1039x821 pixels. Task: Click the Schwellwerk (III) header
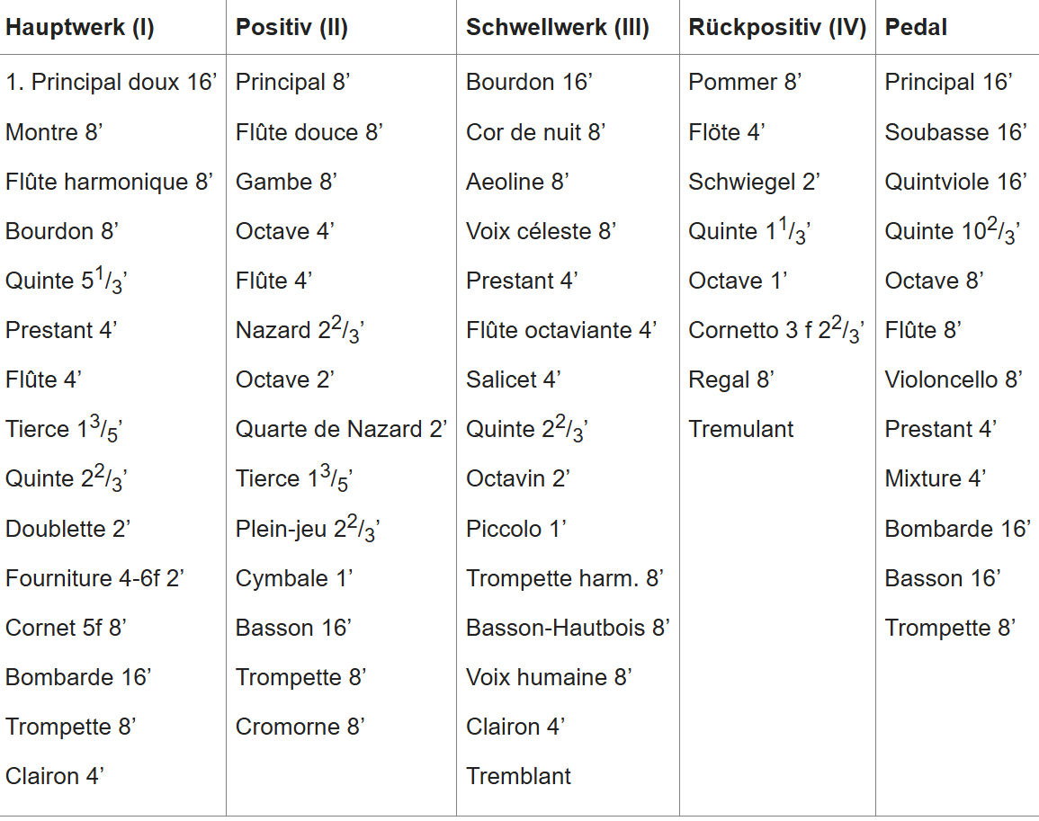(557, 27)
